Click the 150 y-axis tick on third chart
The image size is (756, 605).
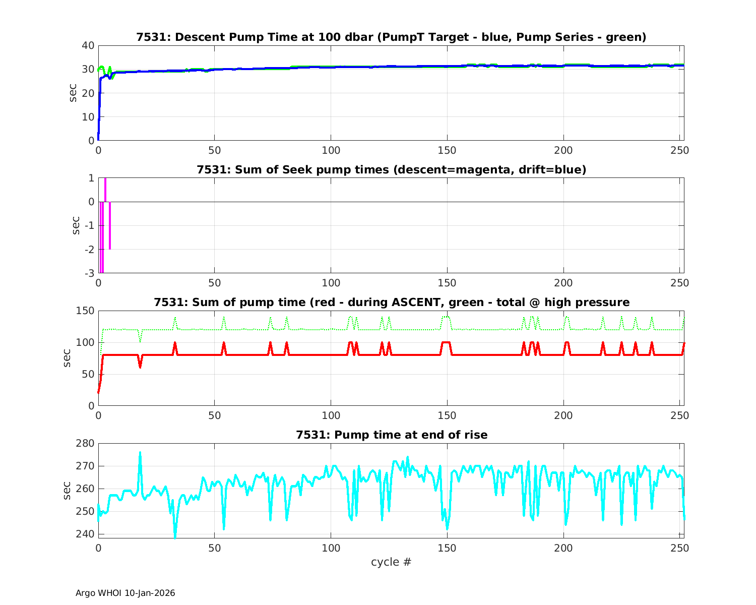tap(85, 311)
